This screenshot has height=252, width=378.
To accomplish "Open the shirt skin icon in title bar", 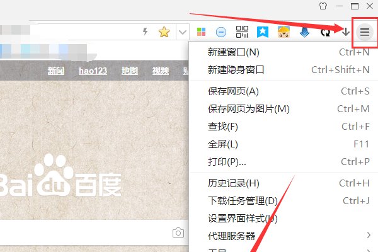I will coord(323,6).
